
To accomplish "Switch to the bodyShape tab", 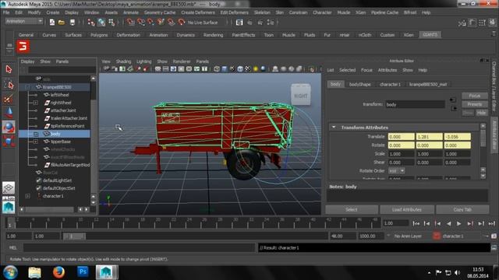I will pos(360,85).
